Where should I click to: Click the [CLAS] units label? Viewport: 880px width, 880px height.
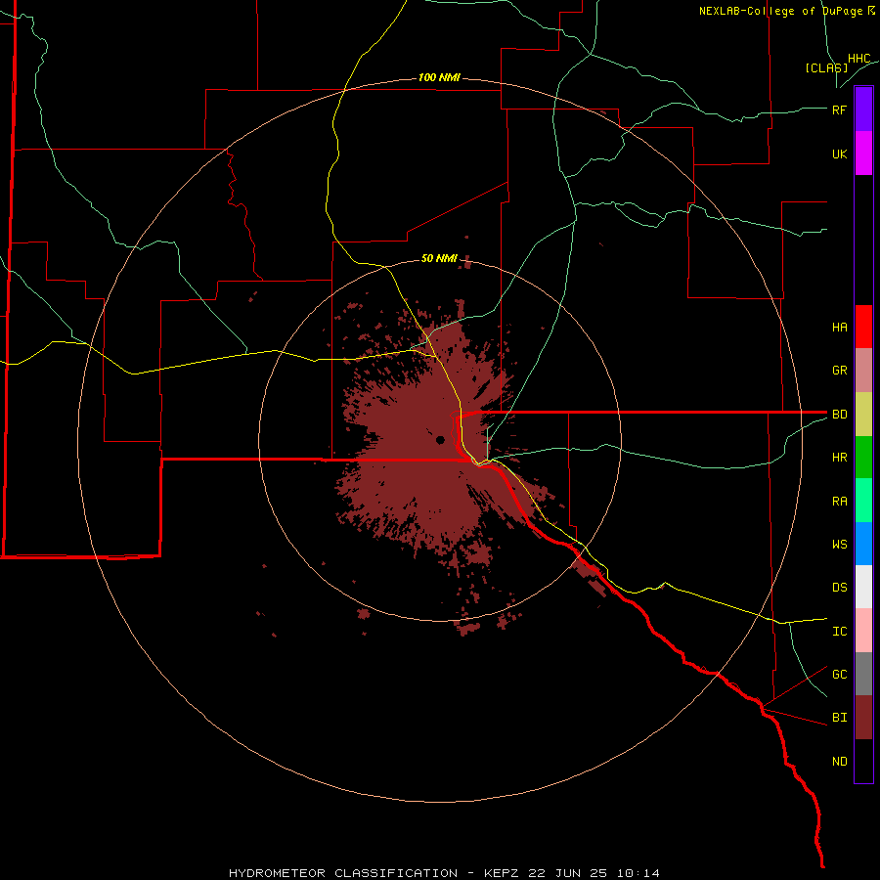(825, 67)
